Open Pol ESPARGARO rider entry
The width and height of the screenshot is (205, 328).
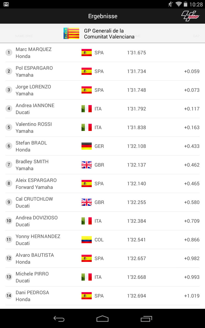[x=102, y=71]
